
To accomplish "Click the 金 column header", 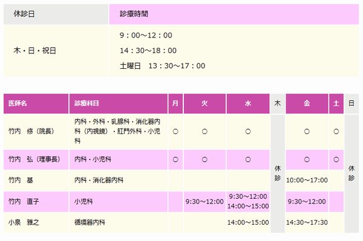I will click(x=307, y=103).
